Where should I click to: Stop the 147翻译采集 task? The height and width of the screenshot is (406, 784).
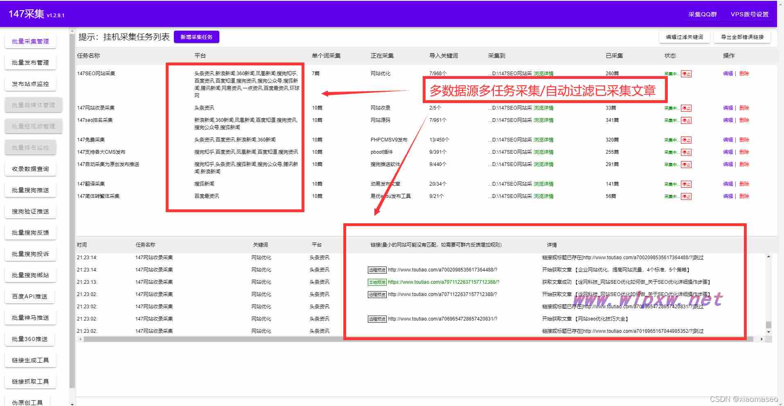tap(686, 184)
